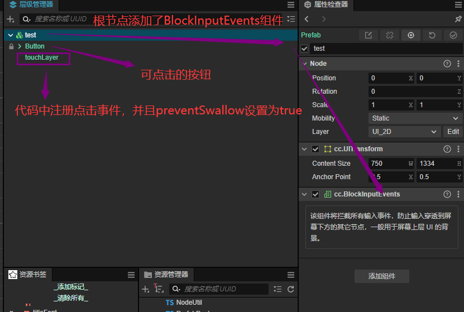Select the touchLayer node
The image size is (464, 312).
click(x=42, y=57)
